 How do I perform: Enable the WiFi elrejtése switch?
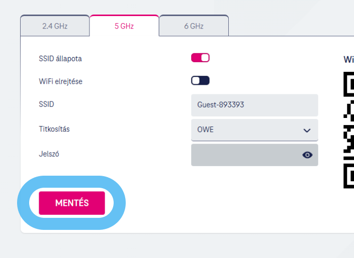click(200, 81)
